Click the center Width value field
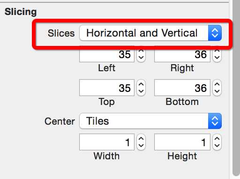The image size is (240, 179). point(107,142)
